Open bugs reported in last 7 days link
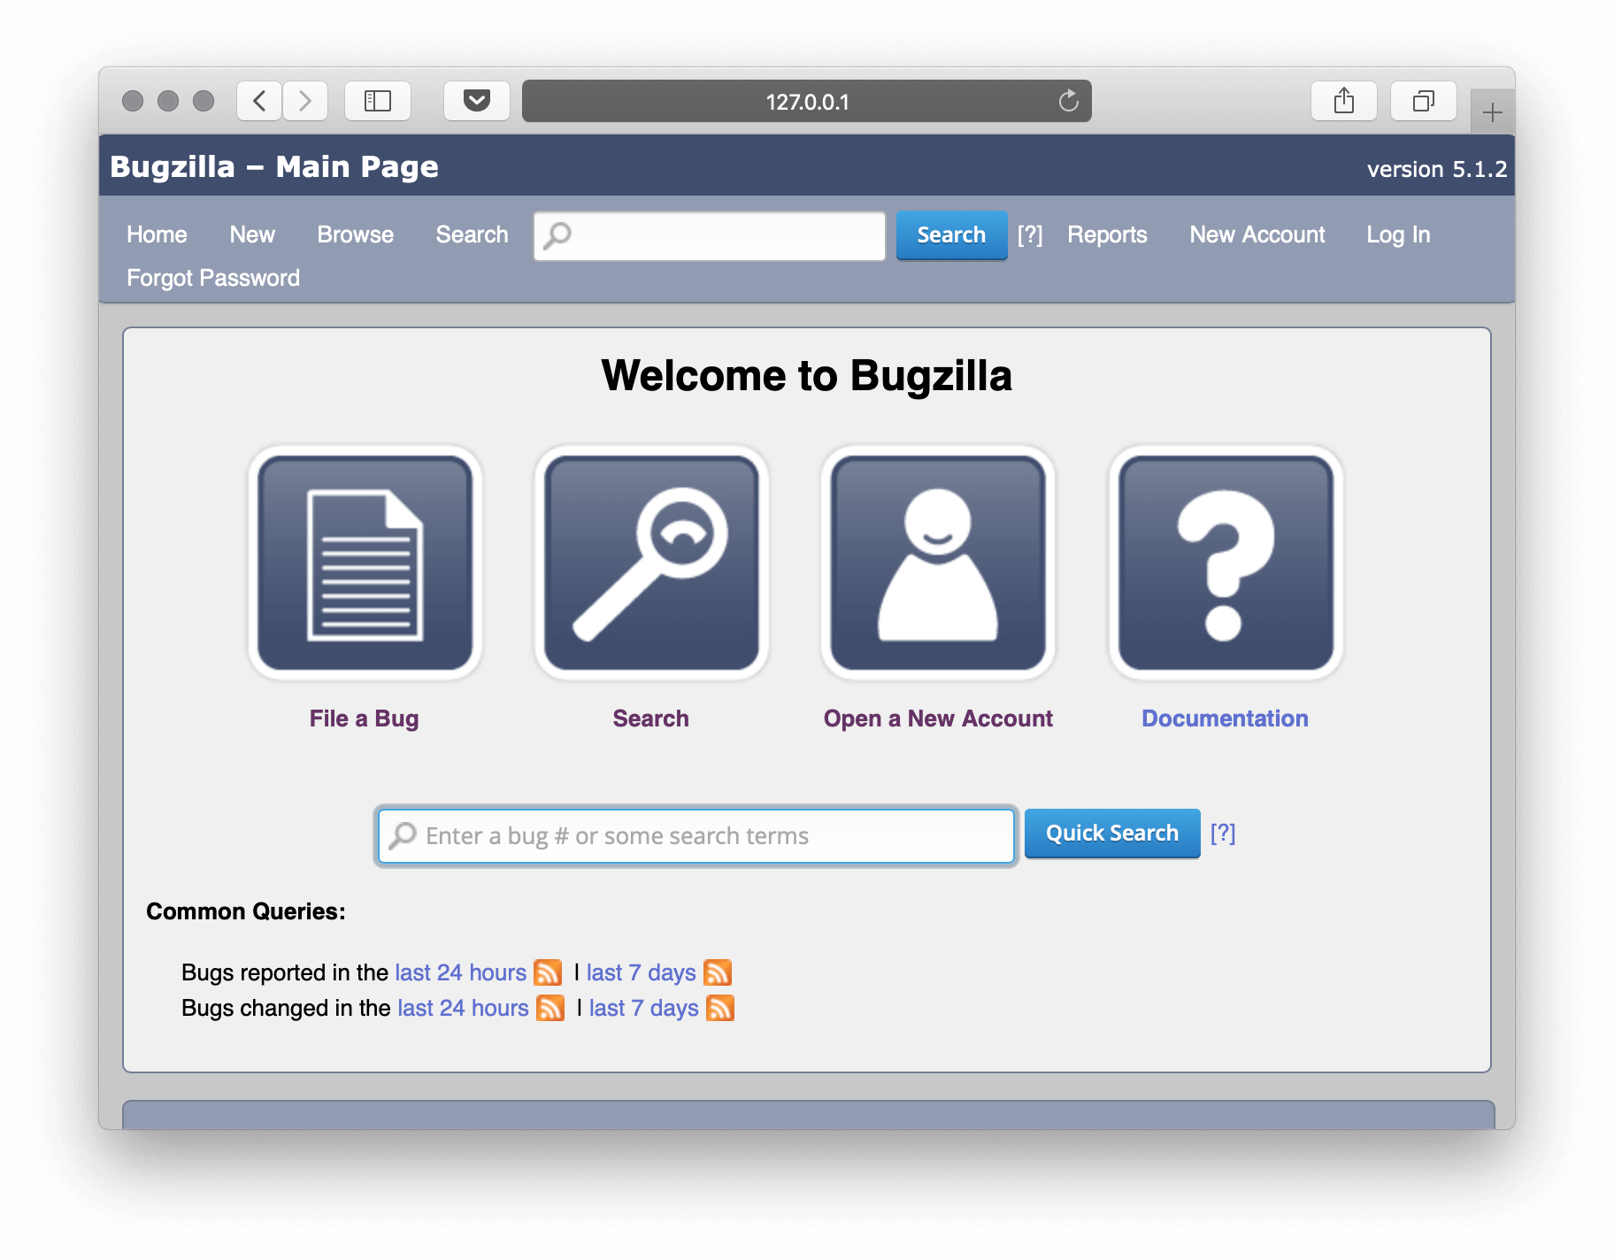Viewport: 1614px width, 1260px height. coord(641,972)
